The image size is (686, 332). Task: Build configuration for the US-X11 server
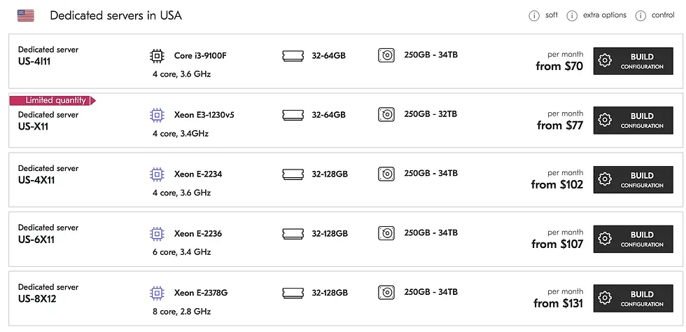click(633, 120)
